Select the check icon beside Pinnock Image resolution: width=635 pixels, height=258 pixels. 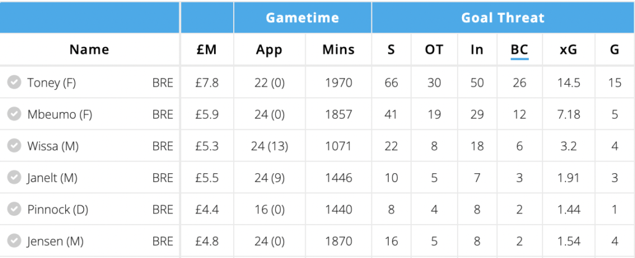14,209
